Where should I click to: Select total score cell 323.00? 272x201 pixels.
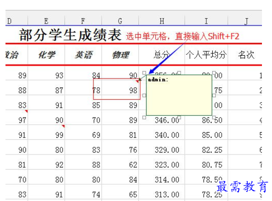point(162,162)
